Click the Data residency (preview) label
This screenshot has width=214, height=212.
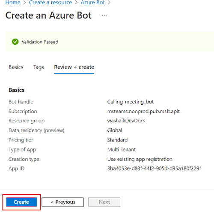coord(36,130)
